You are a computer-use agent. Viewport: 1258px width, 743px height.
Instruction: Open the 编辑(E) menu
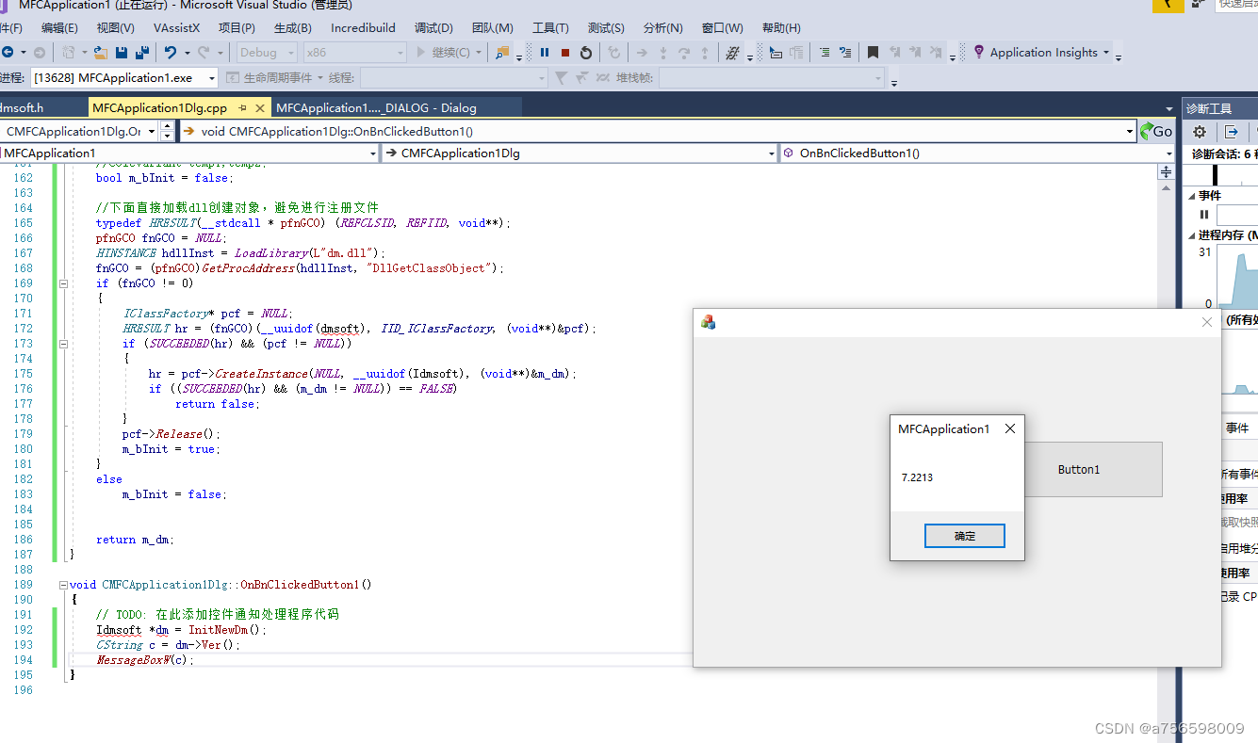click(59, 28)
